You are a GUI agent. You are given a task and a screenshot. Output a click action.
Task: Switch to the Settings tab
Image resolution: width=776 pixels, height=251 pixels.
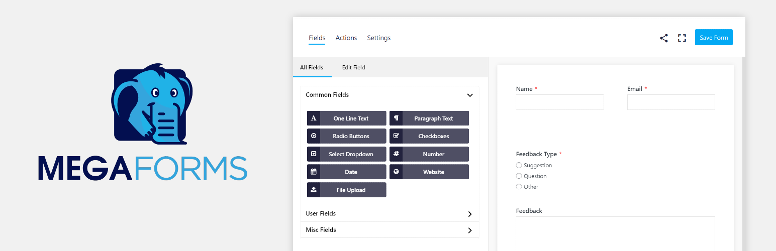point(379,38)
